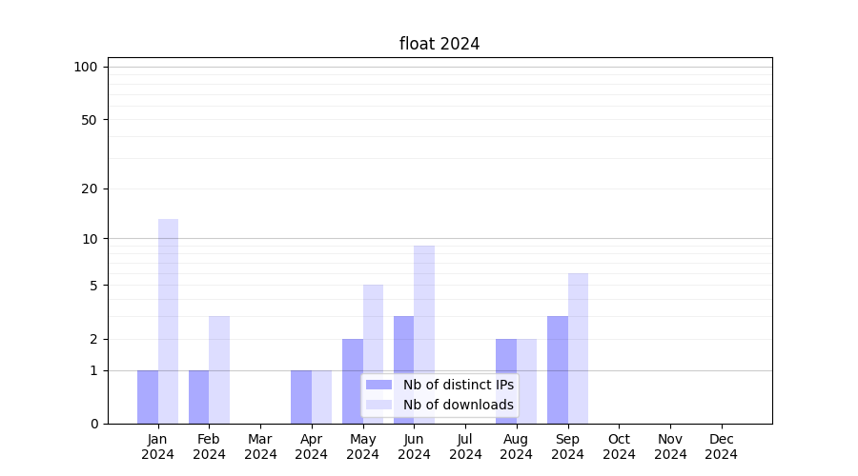Select the 'Dec 2024' x-axis label
Viewport: 858px width, 476px height.
coord(721,446)
